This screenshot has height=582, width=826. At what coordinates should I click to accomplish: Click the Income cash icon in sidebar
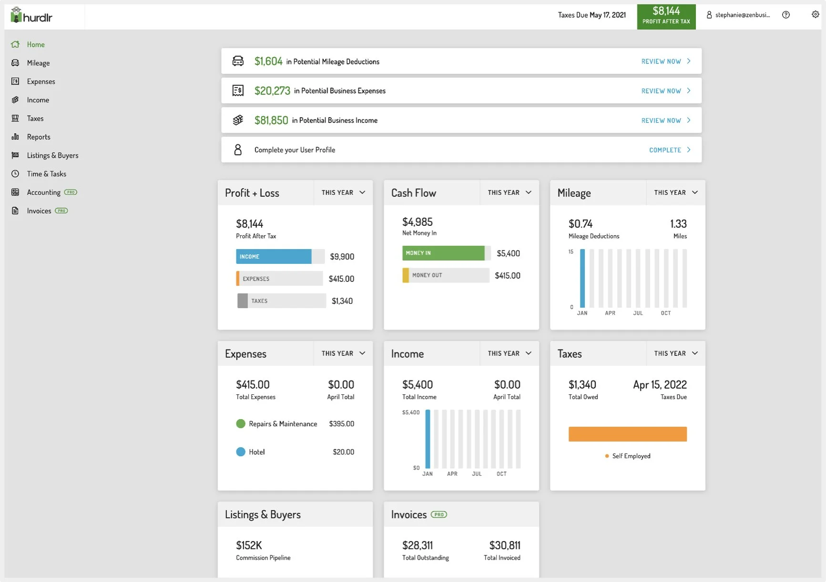(x=15, y=100)
